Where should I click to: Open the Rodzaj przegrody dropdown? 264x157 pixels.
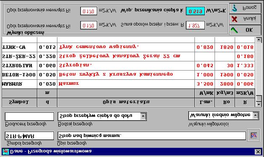point(143,116)
